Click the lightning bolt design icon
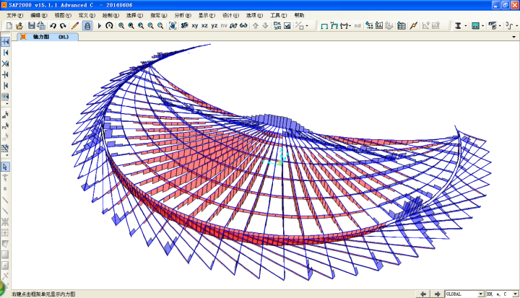 tap(413, 25)
